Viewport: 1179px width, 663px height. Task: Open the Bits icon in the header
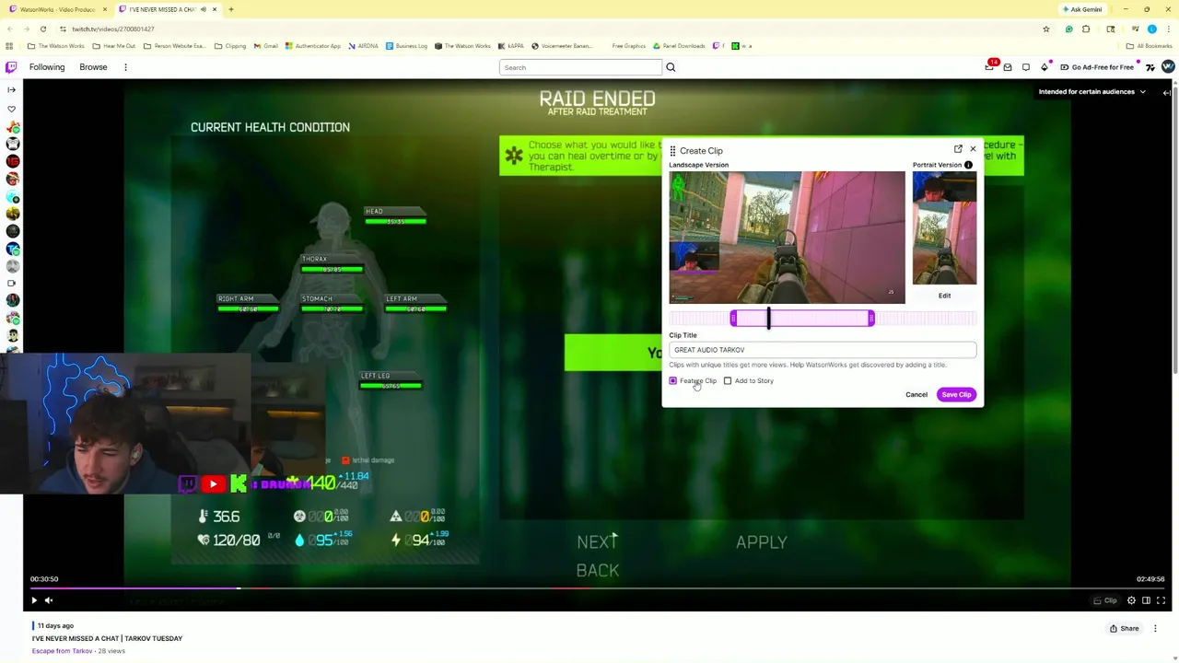tap(1045, 67)
